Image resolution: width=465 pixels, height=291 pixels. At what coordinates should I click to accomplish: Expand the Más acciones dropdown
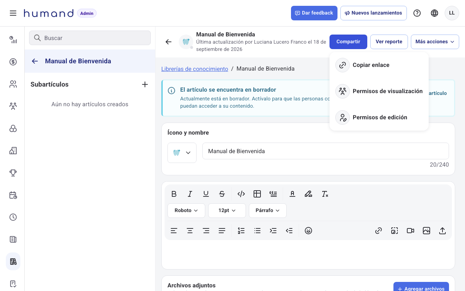(x=435, y=42)
